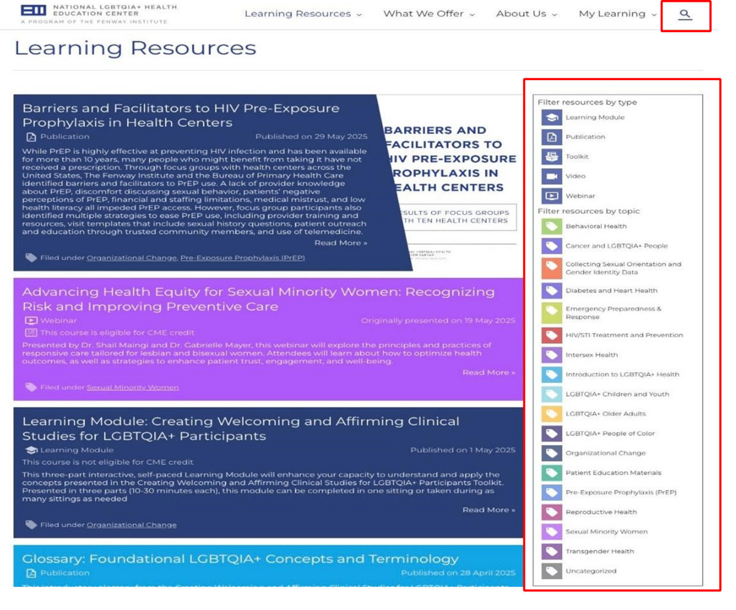Click the Pre-Exposure Prophylaxis (PrEP) filed-under link

pyautogui.click(x=242, y=258)
